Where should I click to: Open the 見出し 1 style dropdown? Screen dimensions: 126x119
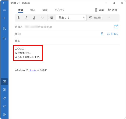click(71, 18)
